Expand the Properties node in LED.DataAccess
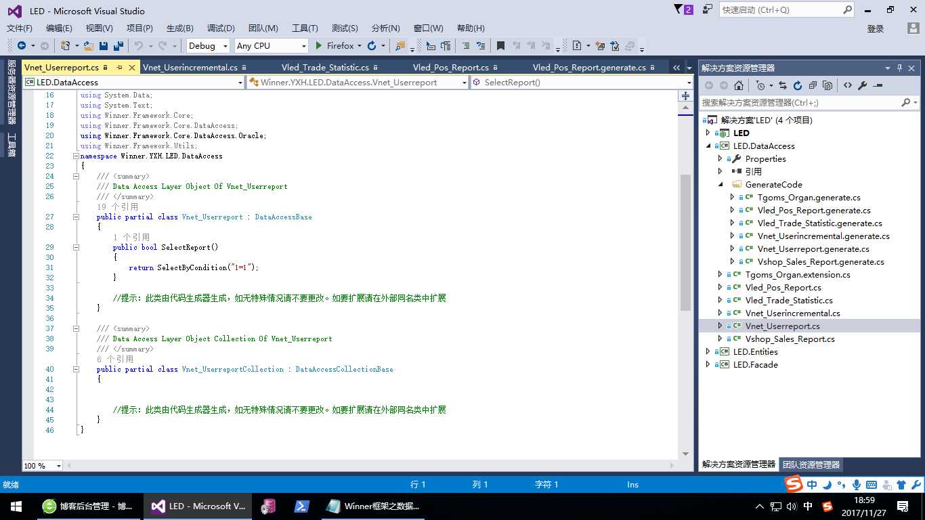 pyautogui.click(x=720, y=158)
